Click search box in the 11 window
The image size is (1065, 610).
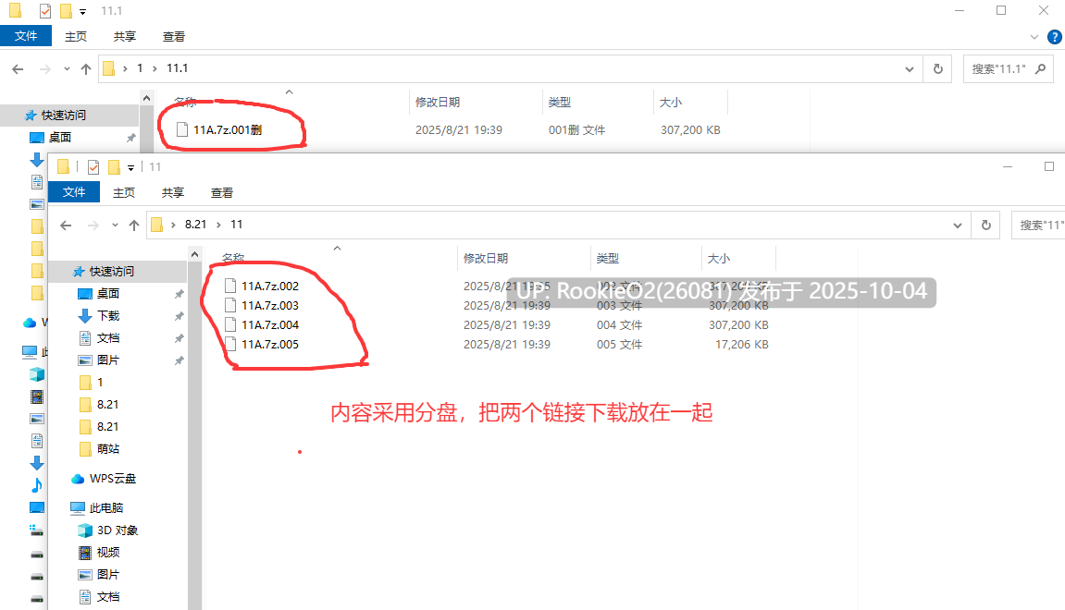point(1038,226)
